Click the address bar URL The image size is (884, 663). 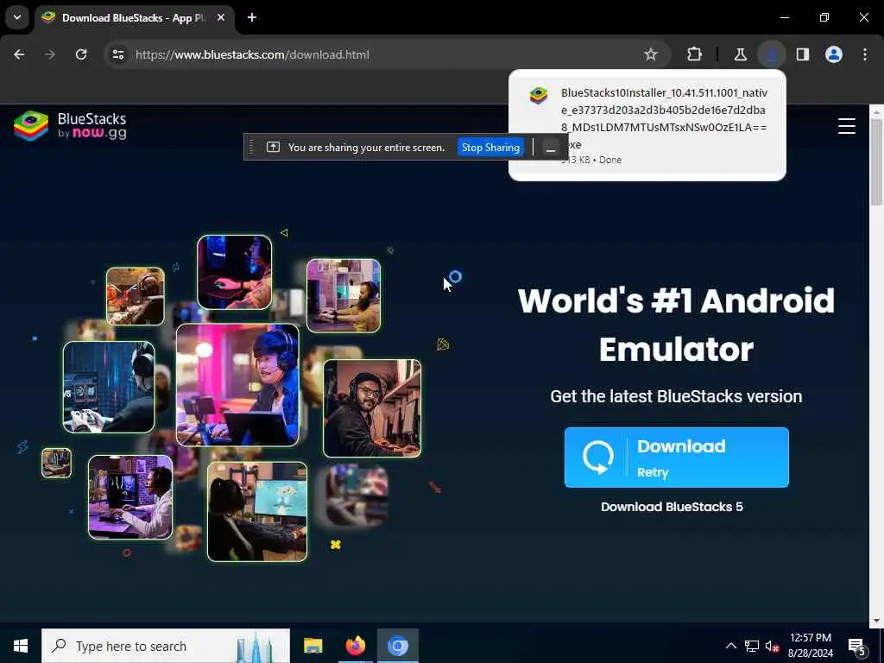click(x=252, y=54)
